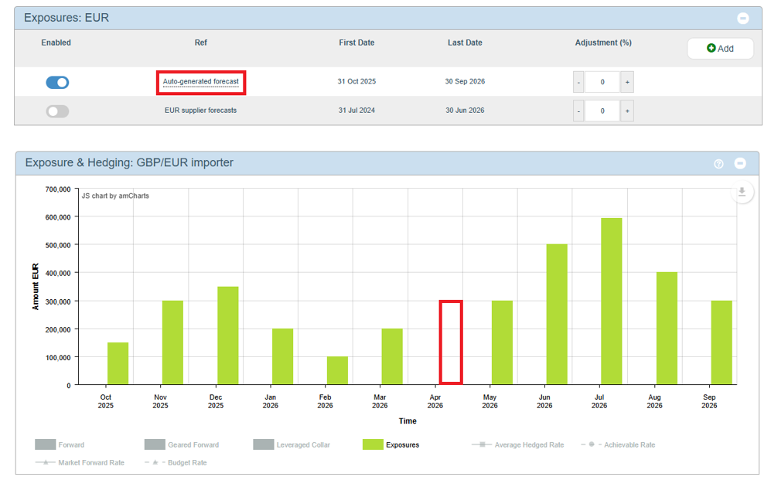Collapse the Exposure & Hedging panel
The width and height of the screenshot is (771, 487).
tap(740, 163)
